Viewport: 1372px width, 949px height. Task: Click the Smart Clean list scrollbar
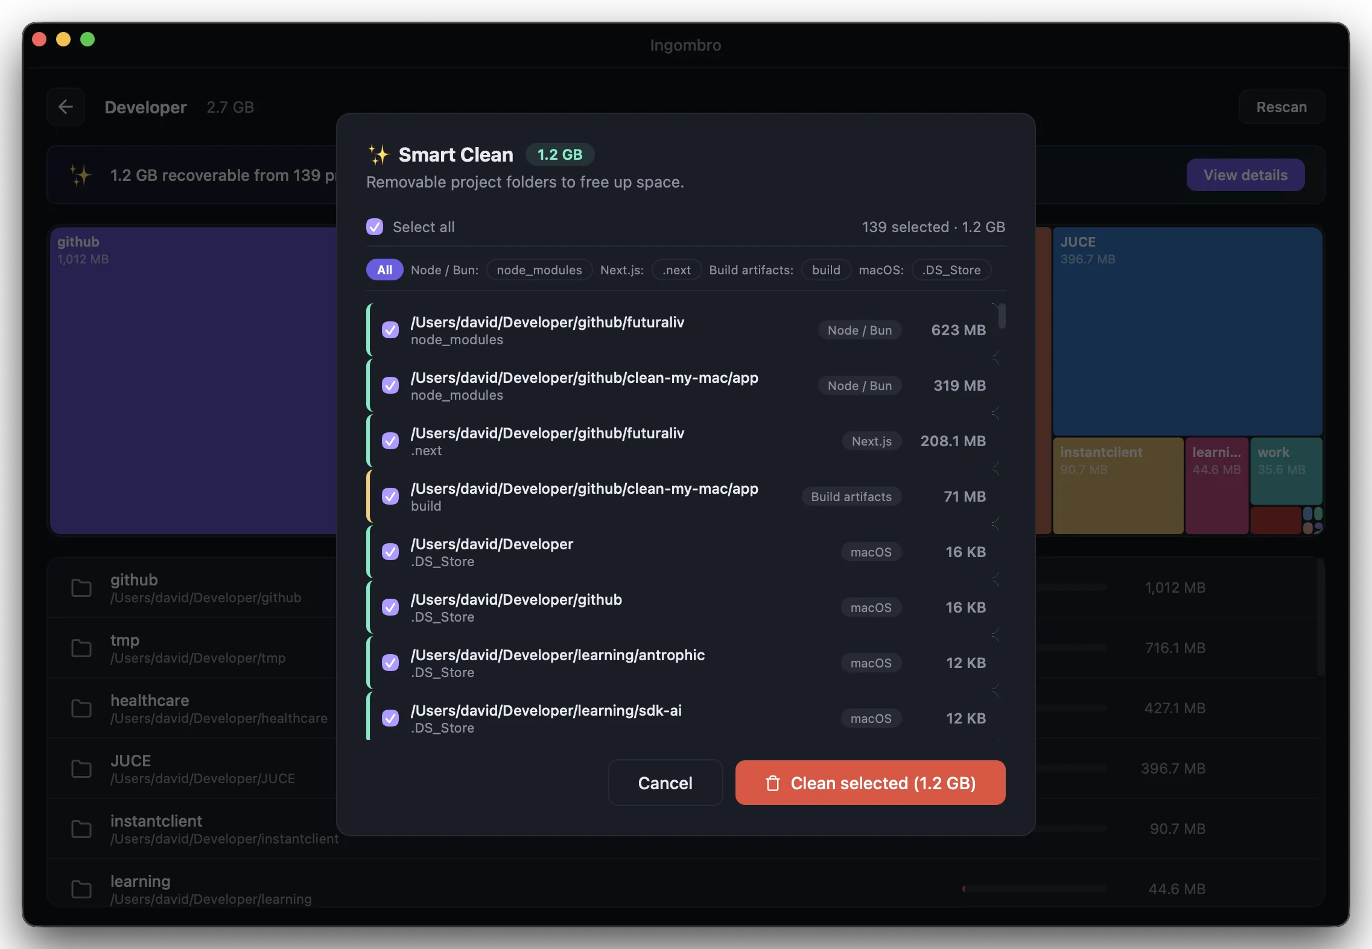click(1002, 316)
